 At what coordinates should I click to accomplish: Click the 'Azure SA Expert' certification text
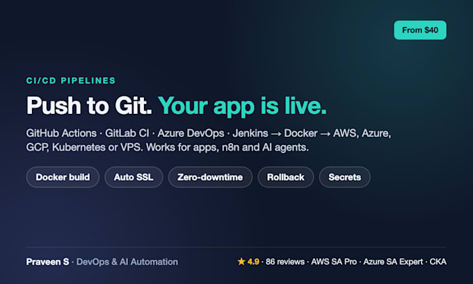(393, 262)
